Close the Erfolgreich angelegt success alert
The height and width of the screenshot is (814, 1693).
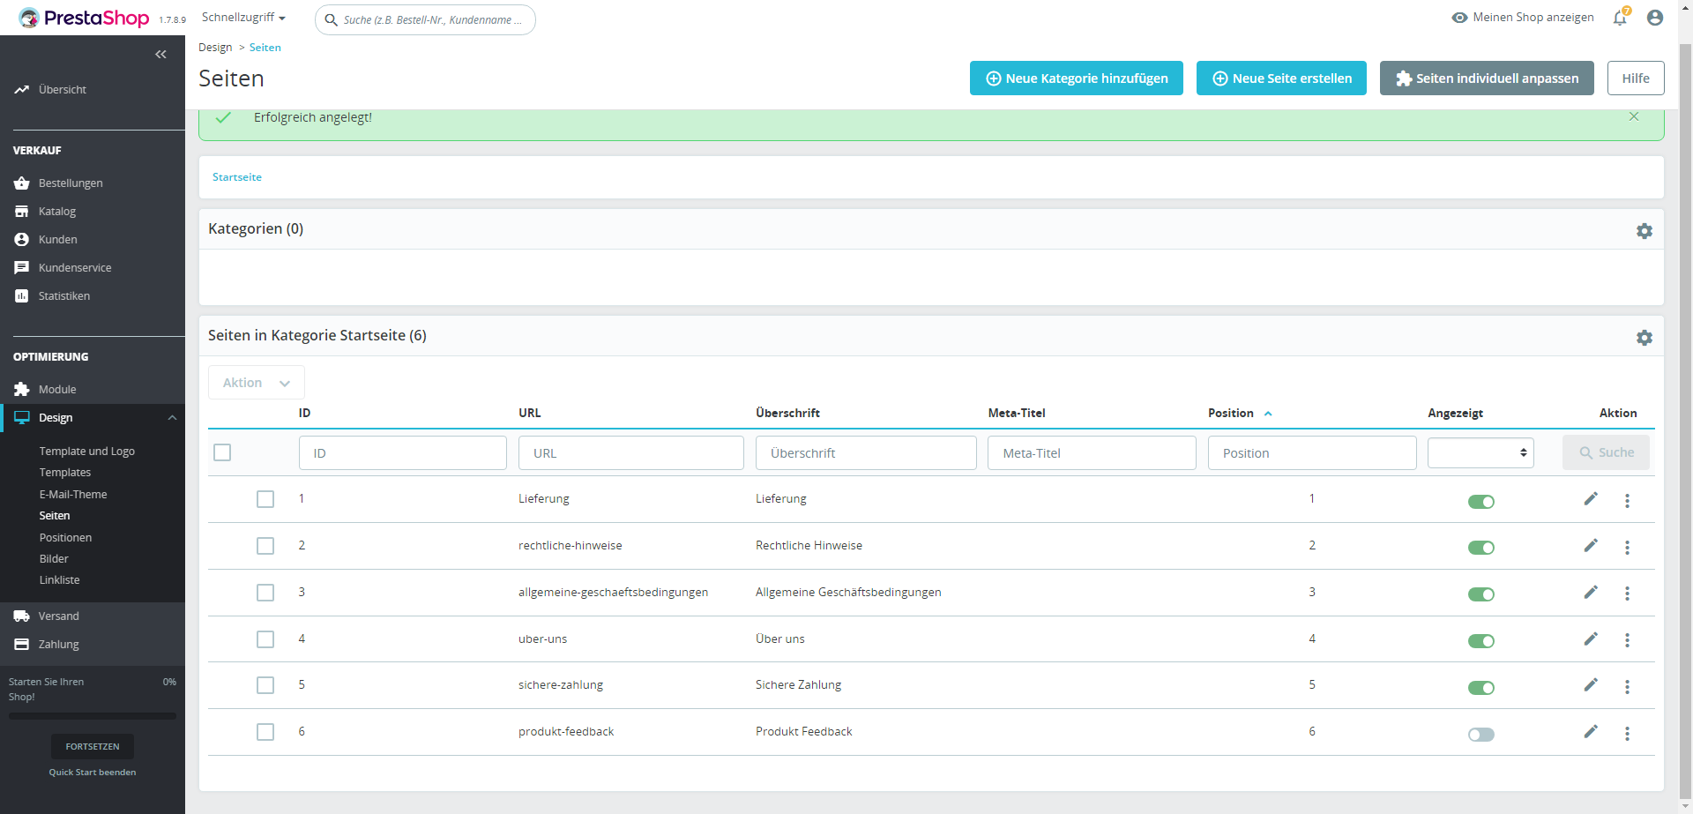point(1634,116)
